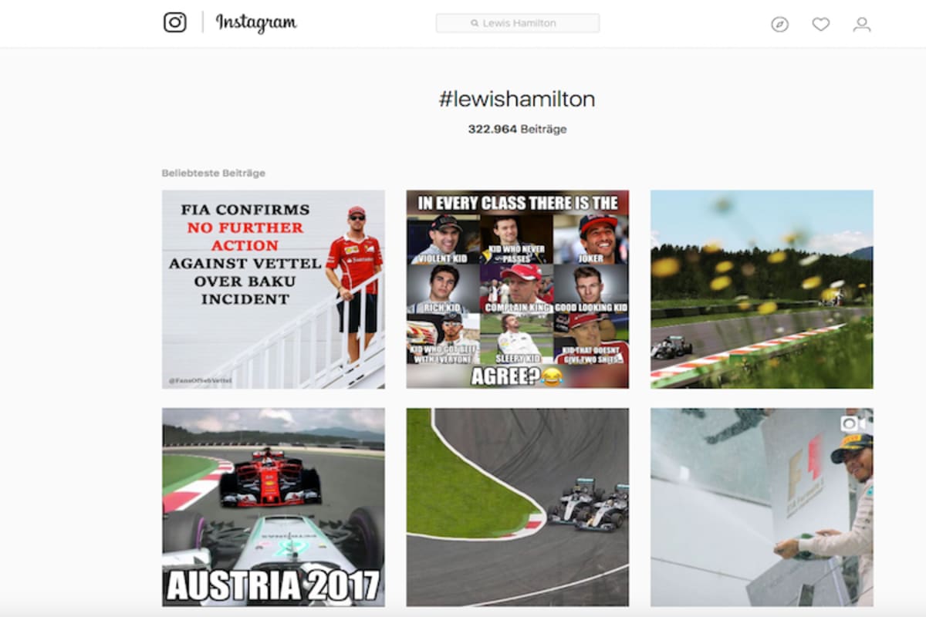Open the two Mercedes cars cornering photo
This screenshot has width=926, height=617.
tap(518, 507)
